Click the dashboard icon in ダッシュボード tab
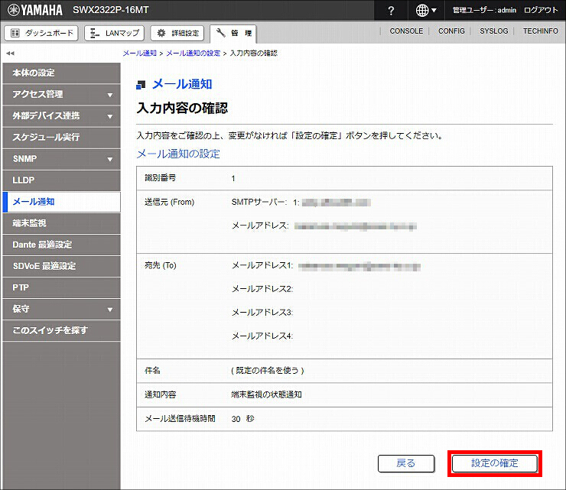 [15, 33]
